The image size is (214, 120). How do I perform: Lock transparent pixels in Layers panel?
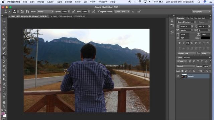pyautogui.click(x=182, y=71)
